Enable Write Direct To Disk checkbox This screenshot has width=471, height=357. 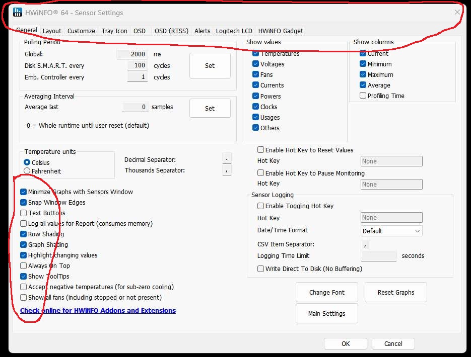[x=261, y=269]
